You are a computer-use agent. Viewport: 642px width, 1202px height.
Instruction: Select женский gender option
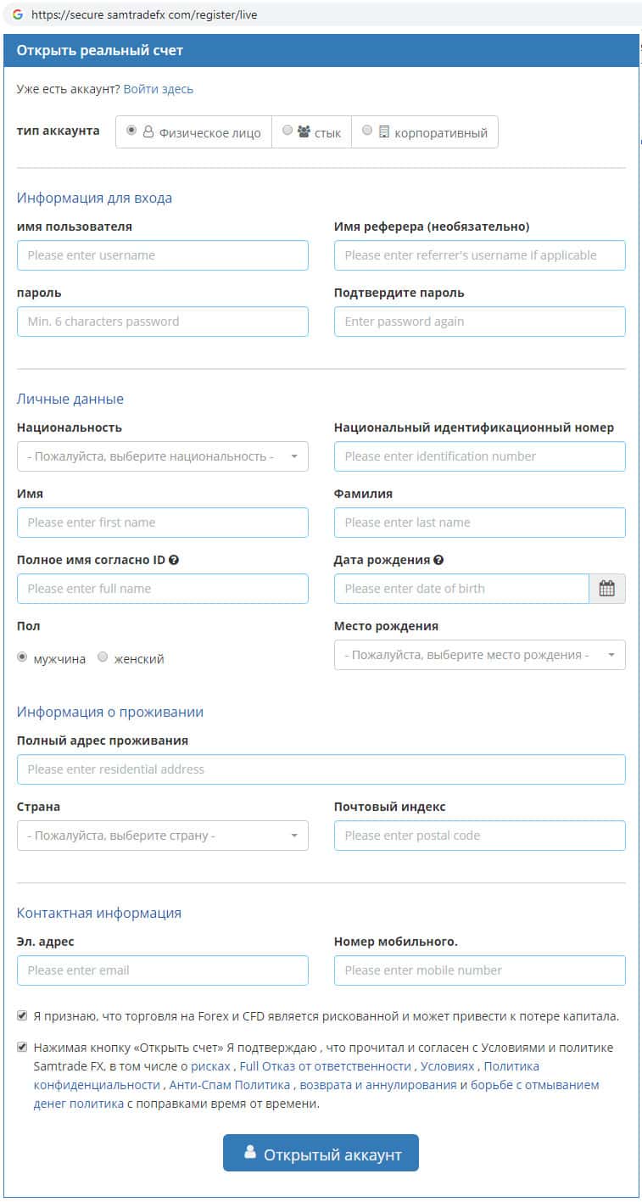103,657
